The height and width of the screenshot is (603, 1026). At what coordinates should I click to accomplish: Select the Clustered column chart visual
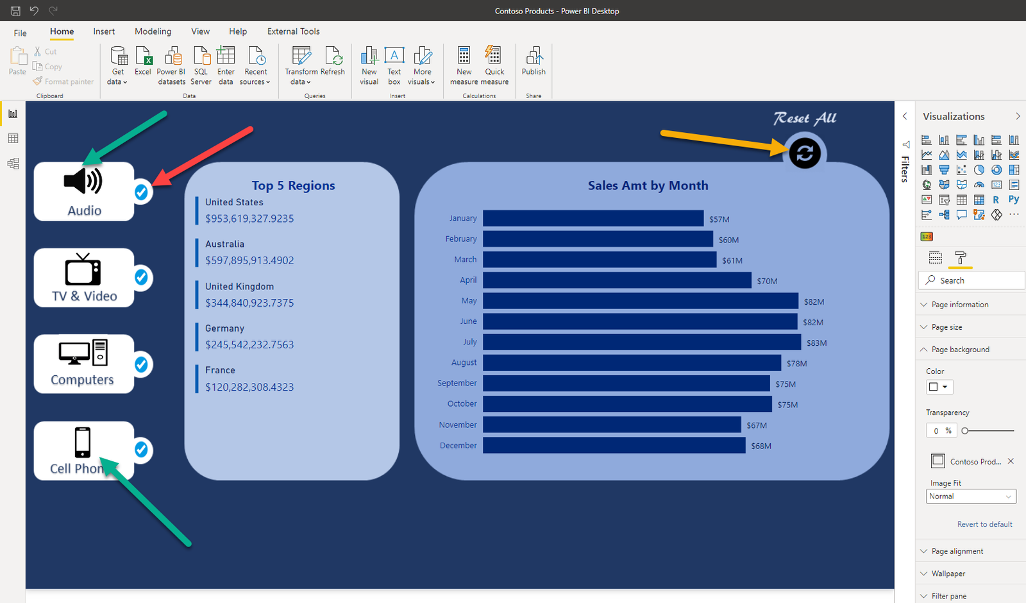point(979,140)
